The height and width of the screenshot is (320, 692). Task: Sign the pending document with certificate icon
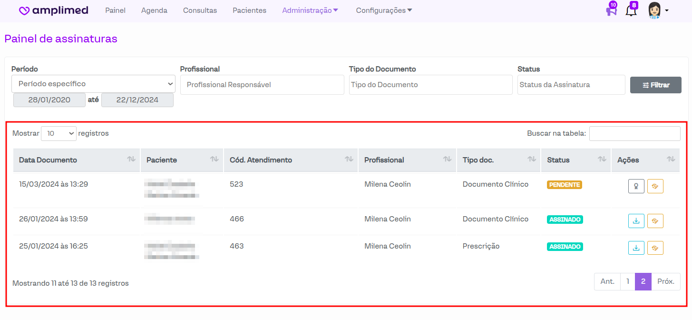pos(636,186)
